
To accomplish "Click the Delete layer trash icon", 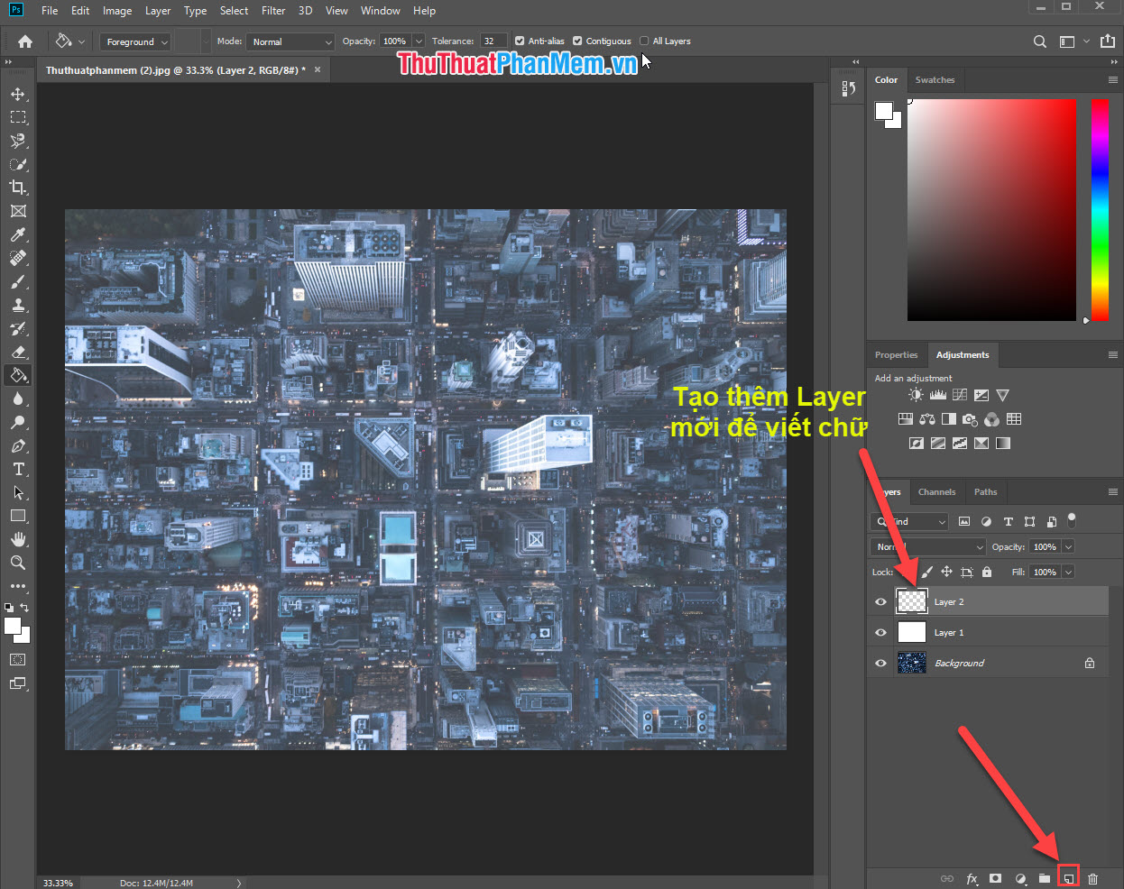I will point(1092,877).
